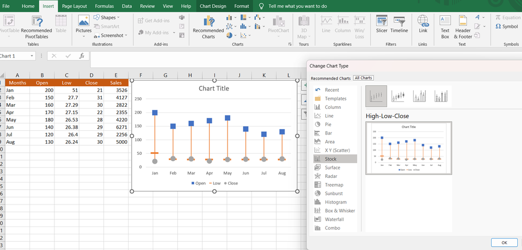Open the Name Box dropdown arrow
Screen dimensions: 522x250
pyautogui.click(x=32, y=56)
